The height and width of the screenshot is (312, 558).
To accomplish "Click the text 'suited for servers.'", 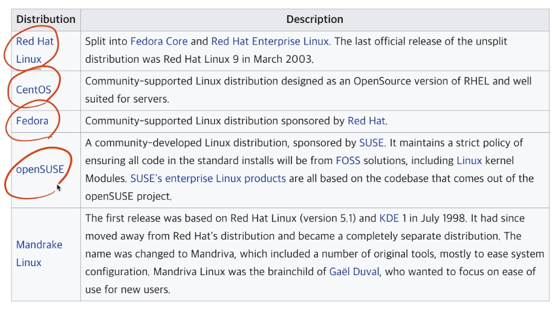I will [x=127, y=99].
